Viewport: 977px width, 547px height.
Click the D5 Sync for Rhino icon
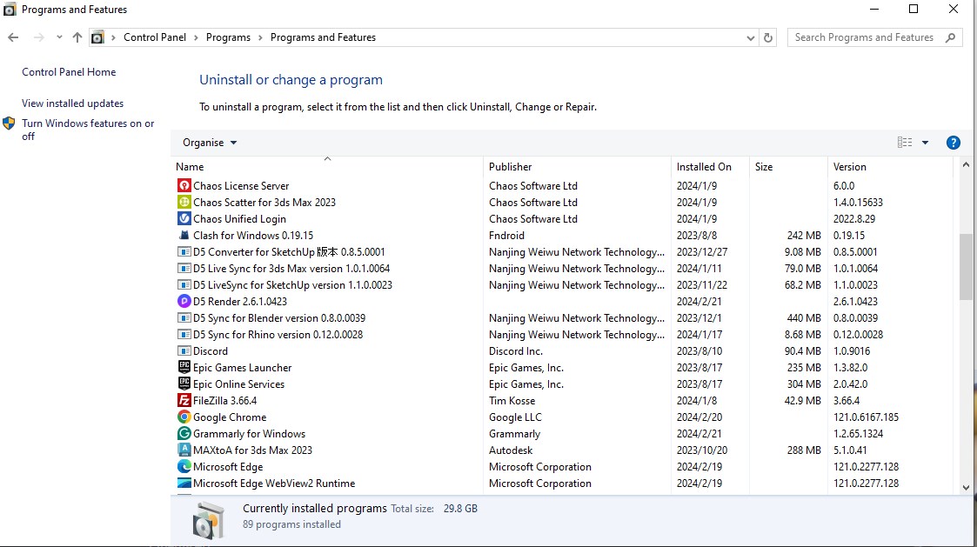(x=184, y=334)
